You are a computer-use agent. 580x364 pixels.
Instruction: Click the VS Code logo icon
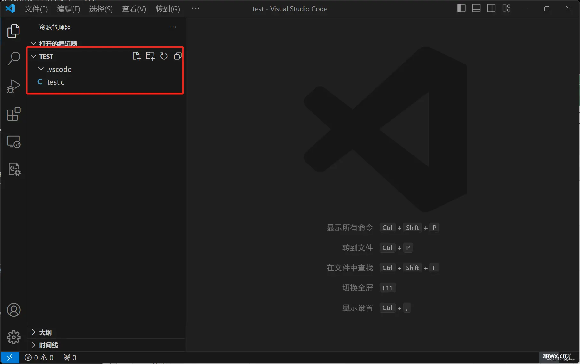10,9
